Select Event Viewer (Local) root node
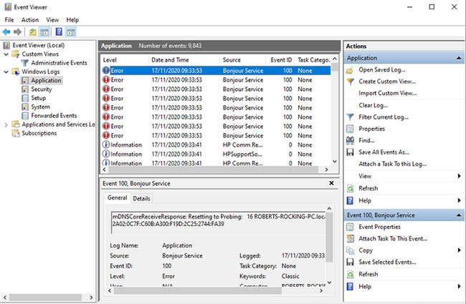 point(38,45)
